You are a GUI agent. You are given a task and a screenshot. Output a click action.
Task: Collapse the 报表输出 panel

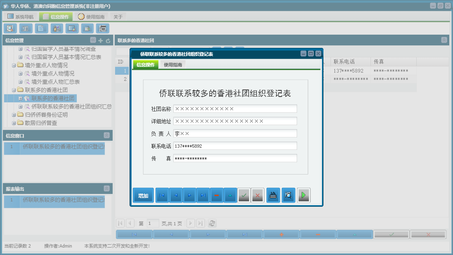[106, 188]
